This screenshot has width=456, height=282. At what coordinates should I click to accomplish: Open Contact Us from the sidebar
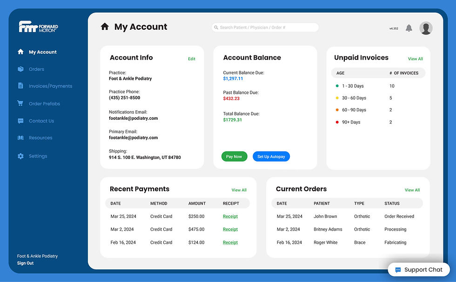21,121
